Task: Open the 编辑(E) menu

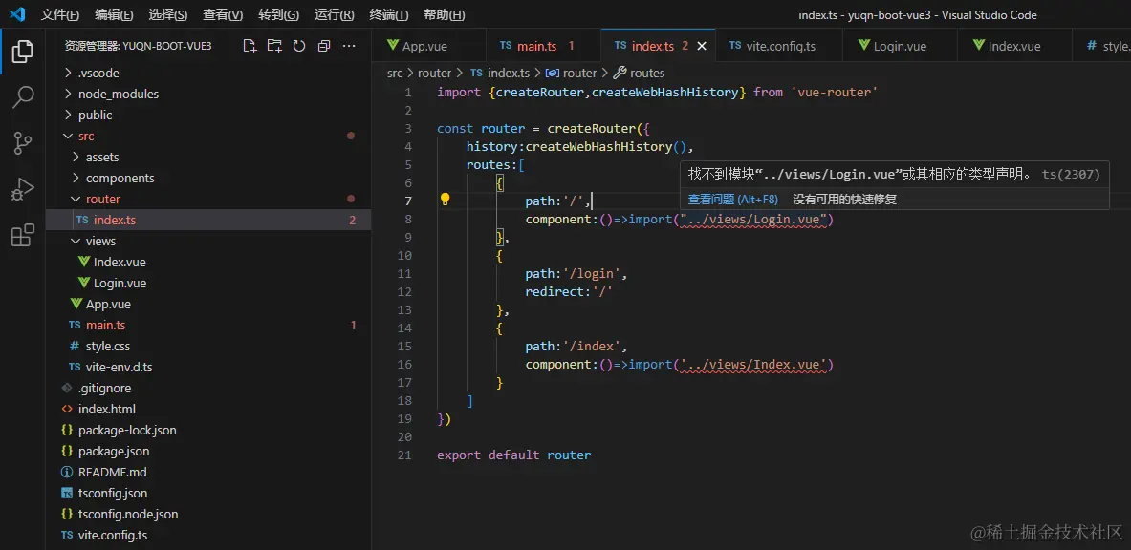Action: tap(114, 15)
